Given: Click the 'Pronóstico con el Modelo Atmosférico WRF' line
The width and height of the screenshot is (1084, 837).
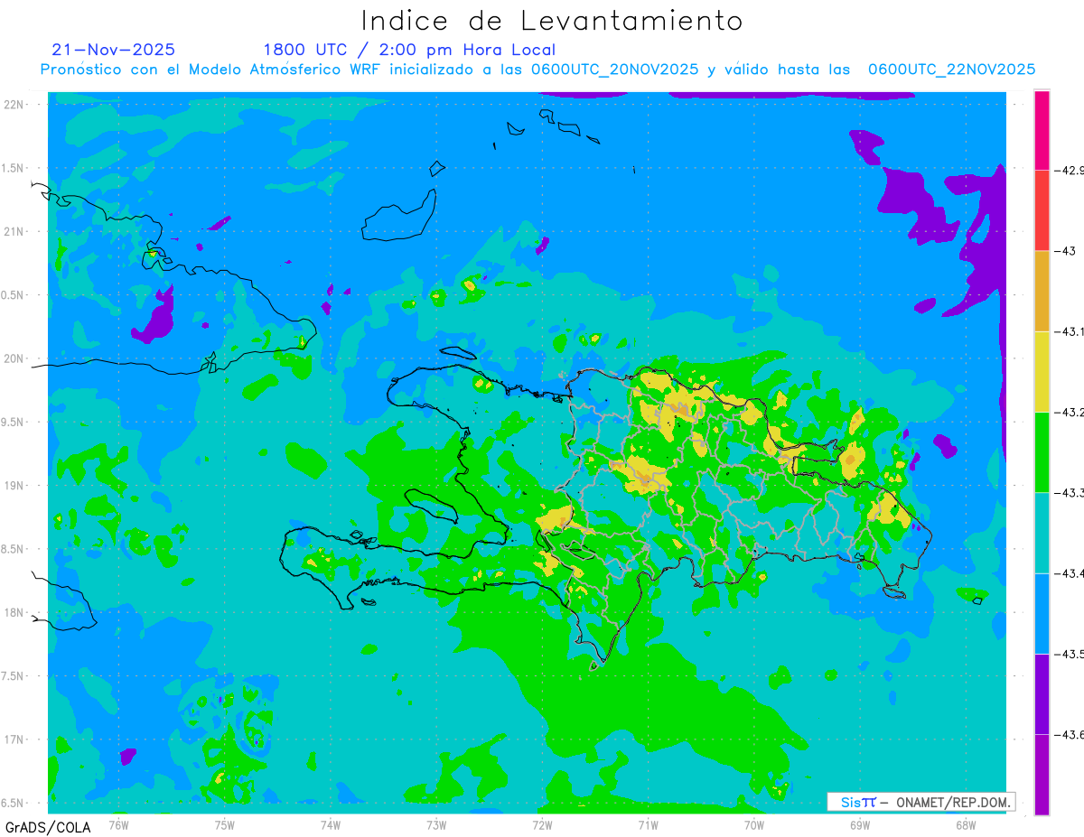Looking at the screenshot, I should coord(537,70).
